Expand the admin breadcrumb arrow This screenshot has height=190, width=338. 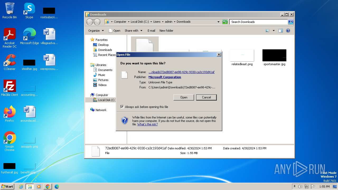[175, 22]
